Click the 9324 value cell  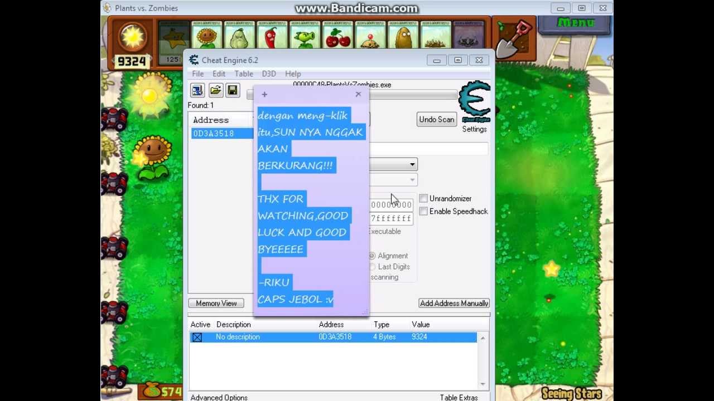(x=419, y=337)
